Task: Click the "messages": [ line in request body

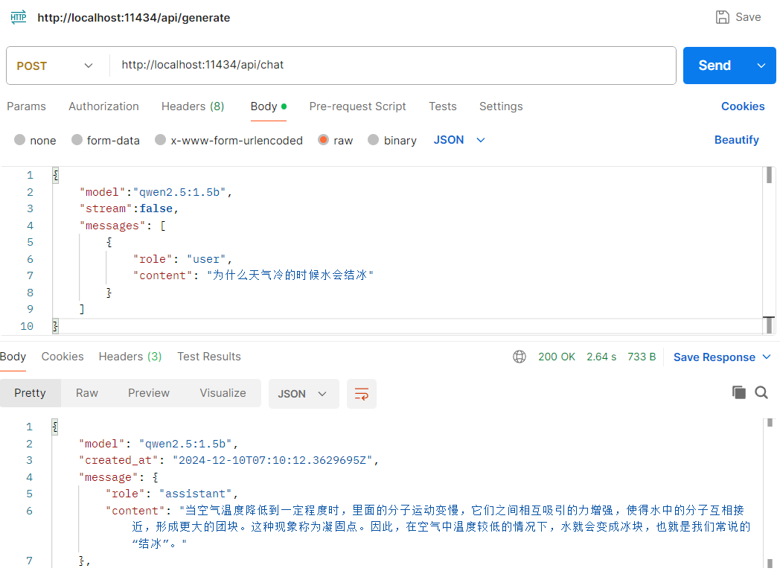Action: tap(122, 226)
